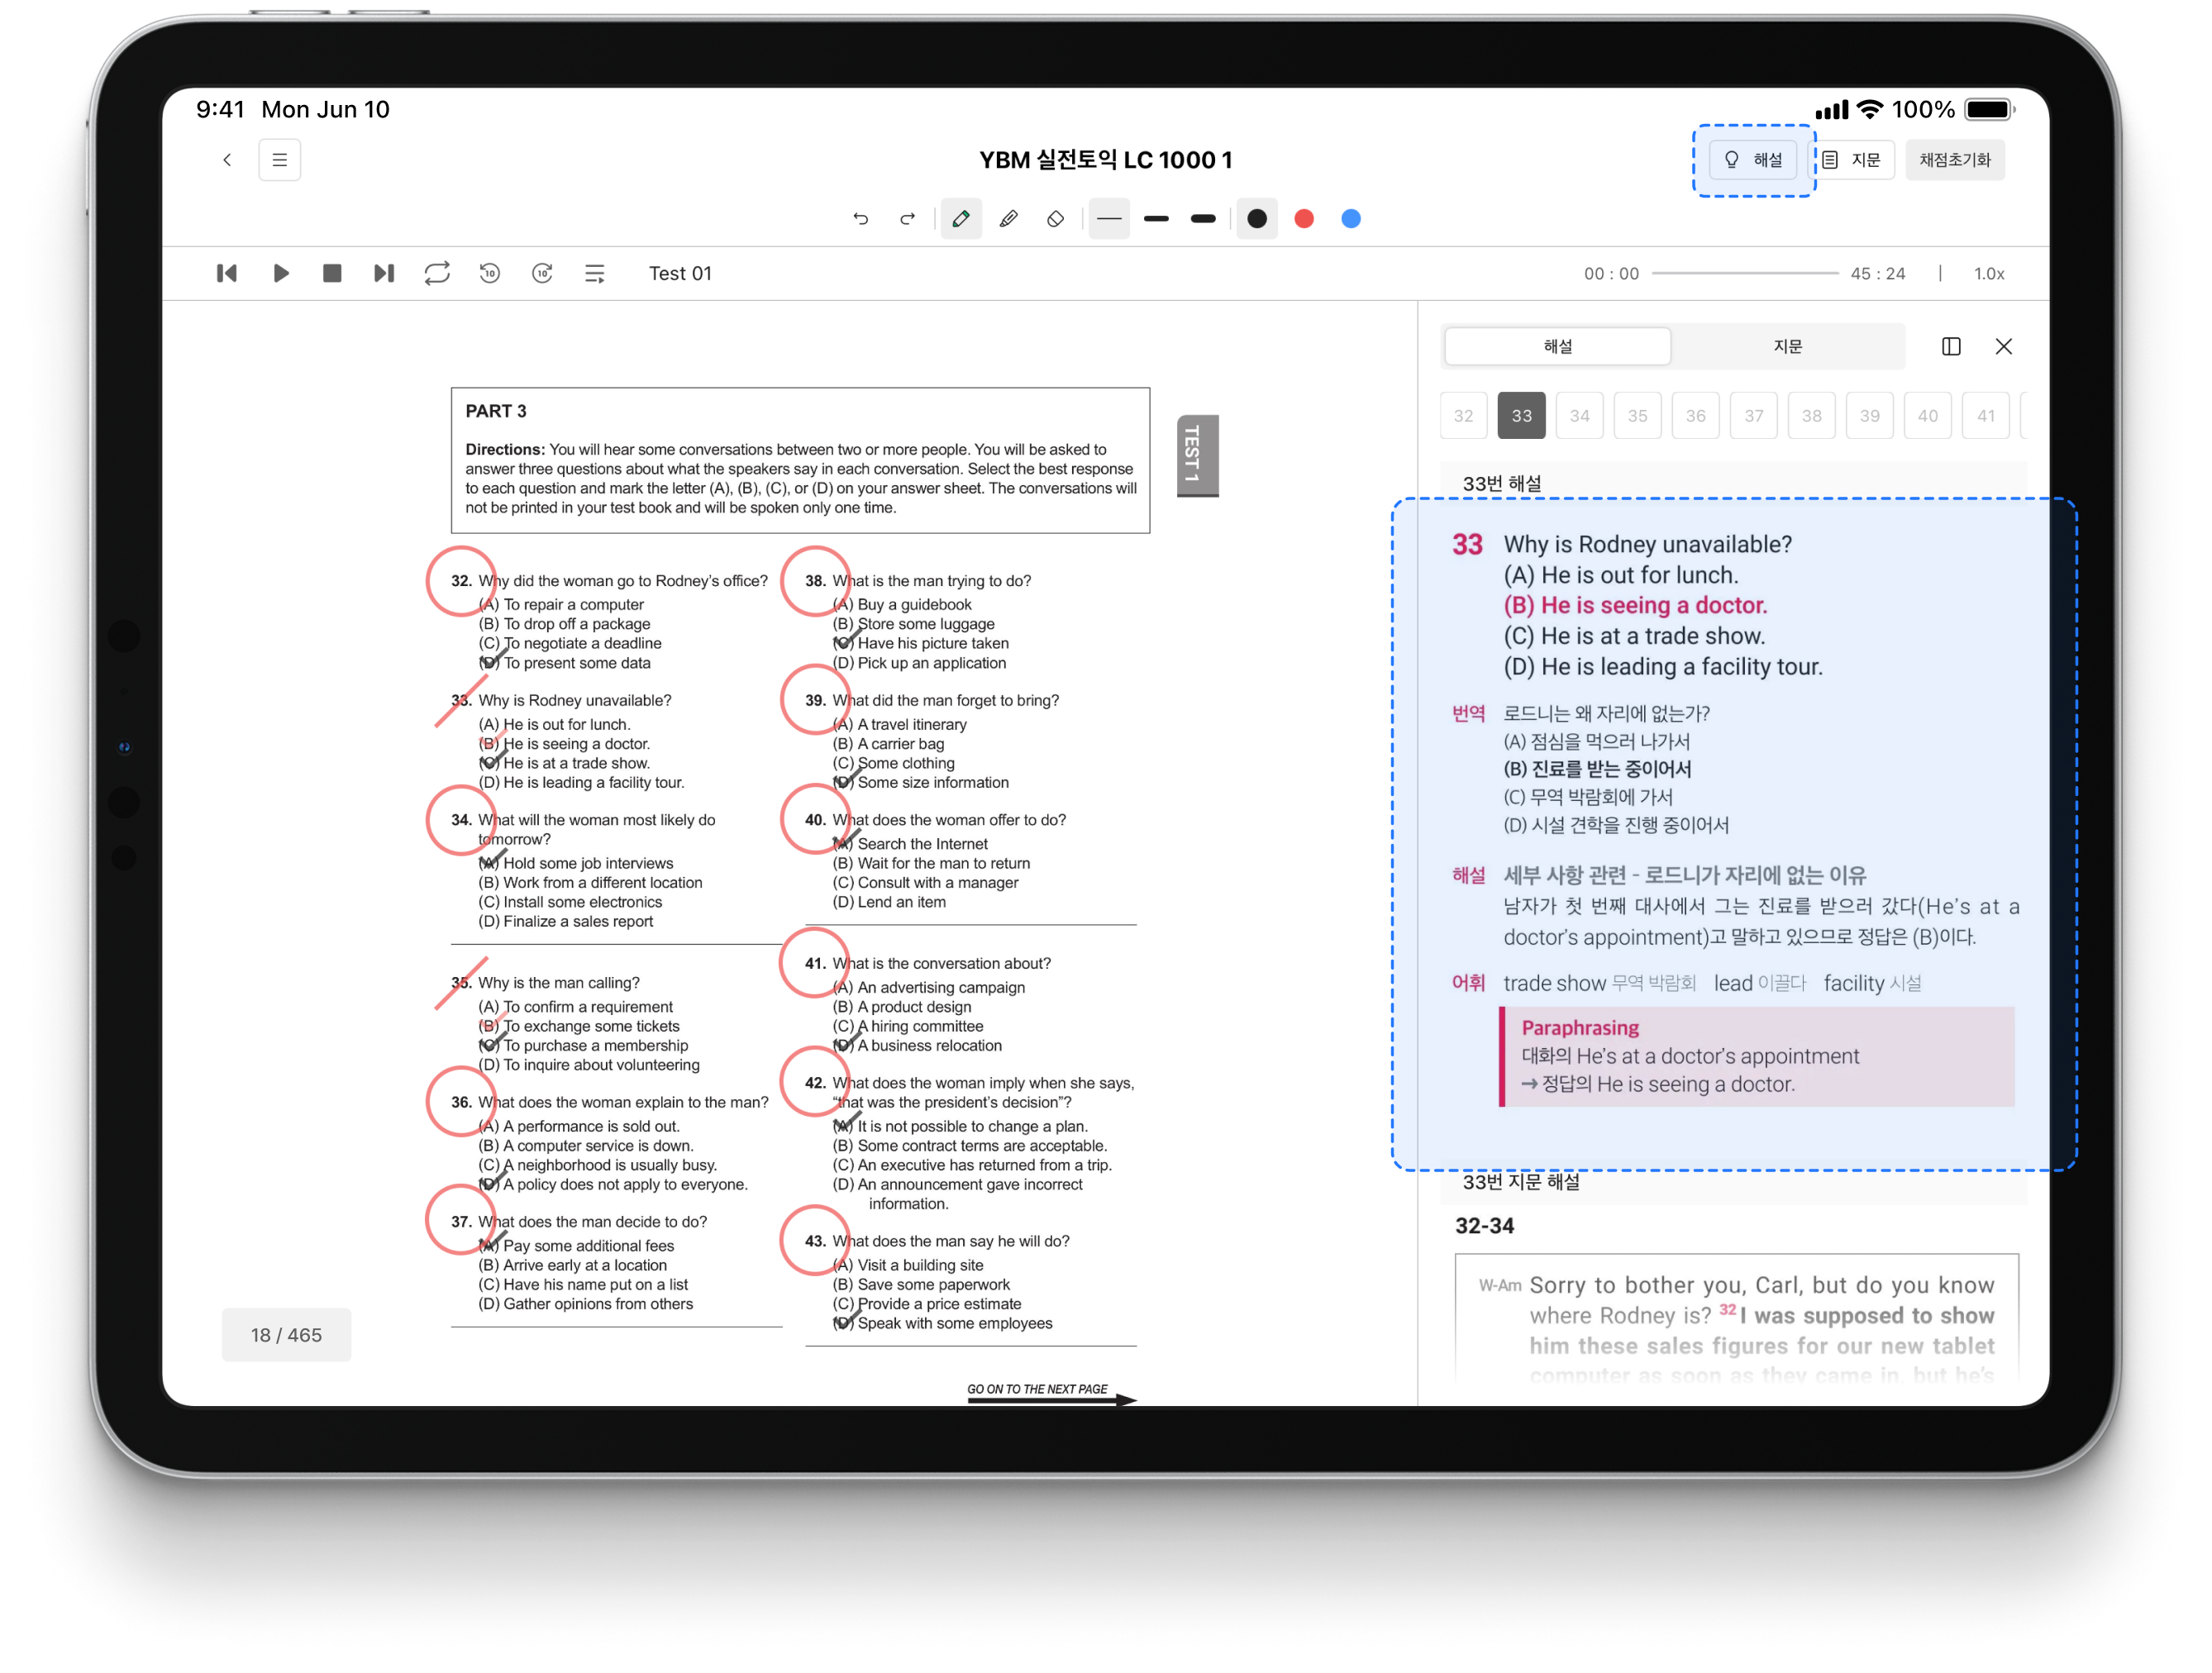Activate the eraser tool
Viewport: 2212px width, 1673px height.
1055,219
